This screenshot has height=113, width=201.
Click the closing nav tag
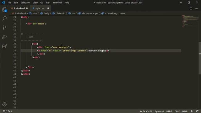tap(35, 57)
